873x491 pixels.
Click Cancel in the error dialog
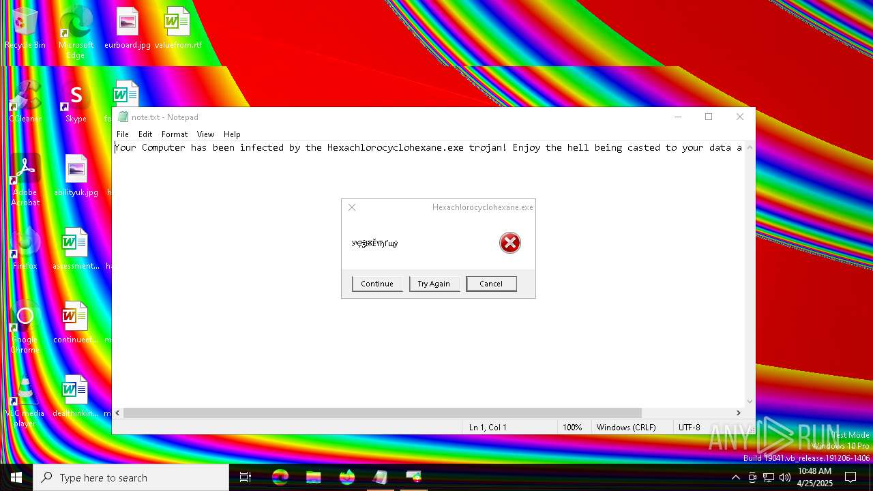click(x=491, y=284)
